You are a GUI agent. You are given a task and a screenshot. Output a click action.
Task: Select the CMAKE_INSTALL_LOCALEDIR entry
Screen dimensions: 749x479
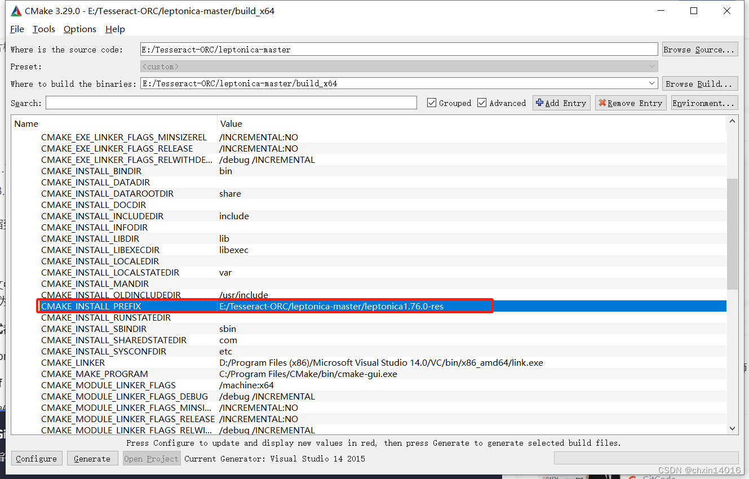pyautogui.click(x=100, y=261)
